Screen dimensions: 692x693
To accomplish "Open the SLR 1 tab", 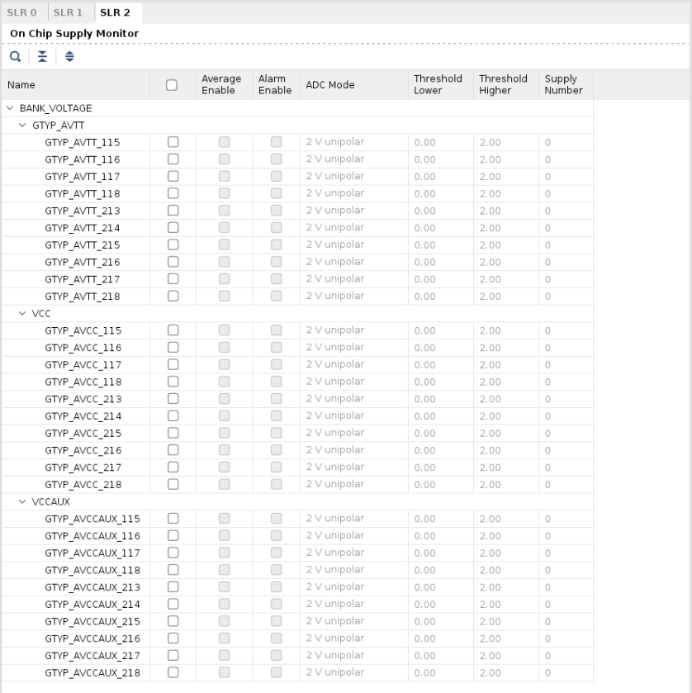I will 69,12.
